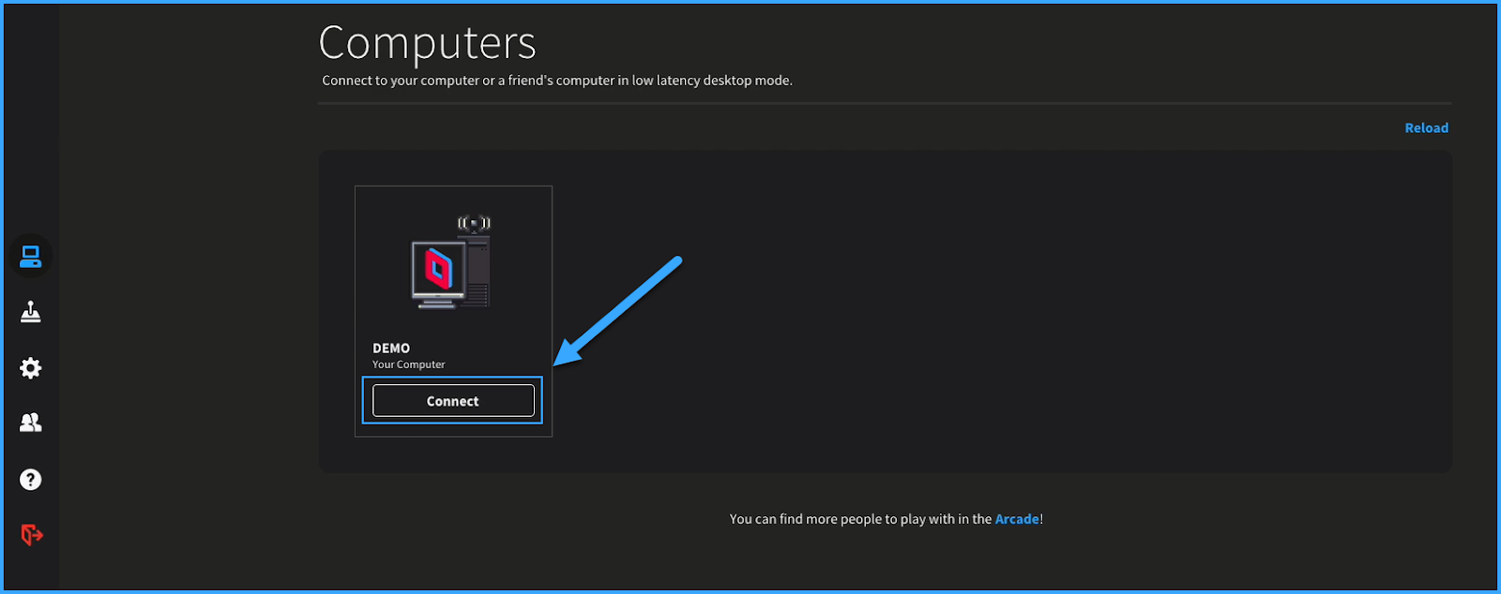The image size is (1501, 594).
Task: Click the 'Connect to your computer' description text
Action: [557, 81]
